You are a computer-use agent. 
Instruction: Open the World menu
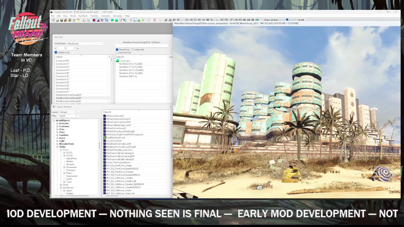coord(73,16)
